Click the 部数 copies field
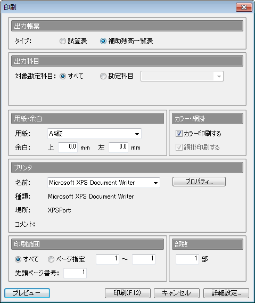 pyautogui.click(x=187, y=259)
